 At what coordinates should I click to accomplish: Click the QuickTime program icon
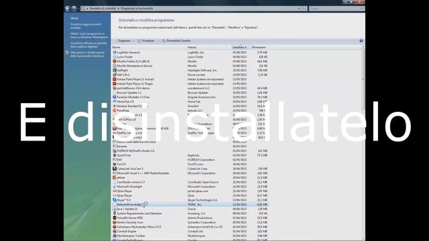tap(115, 155)
